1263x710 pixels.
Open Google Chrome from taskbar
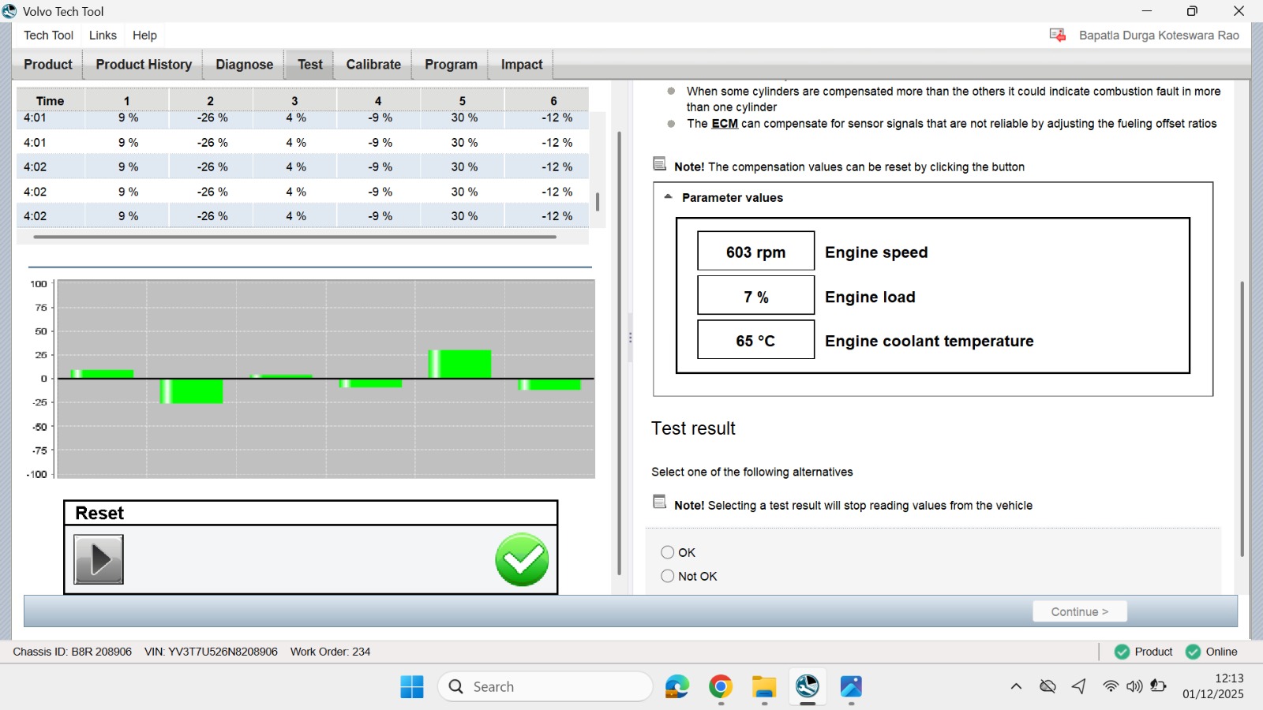[720, 686]
